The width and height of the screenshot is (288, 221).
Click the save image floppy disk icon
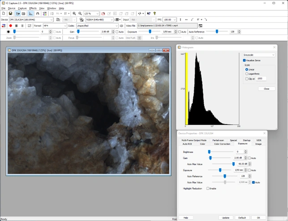click(11, 14)
